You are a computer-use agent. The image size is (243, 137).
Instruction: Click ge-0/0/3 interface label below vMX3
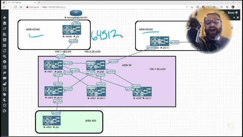point(58,102)
